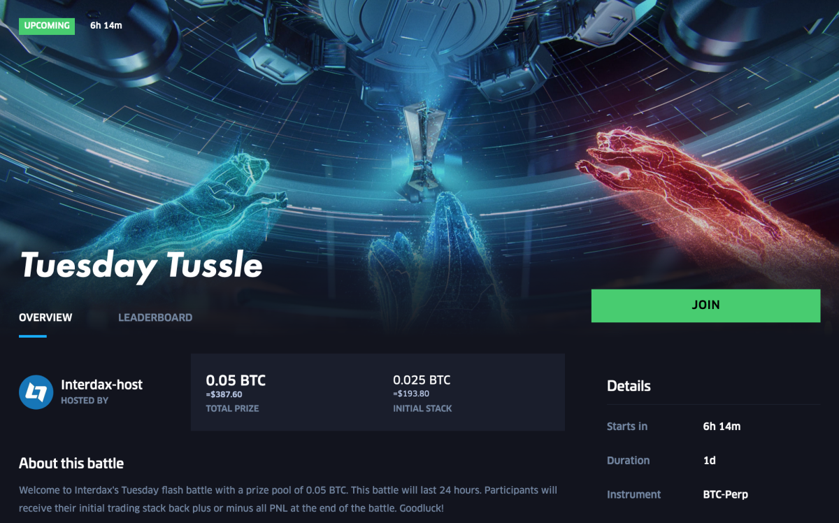Click the battle description paragraph text
The width and height of the screenshot is (839, 523).
click(x=288, y=499)
